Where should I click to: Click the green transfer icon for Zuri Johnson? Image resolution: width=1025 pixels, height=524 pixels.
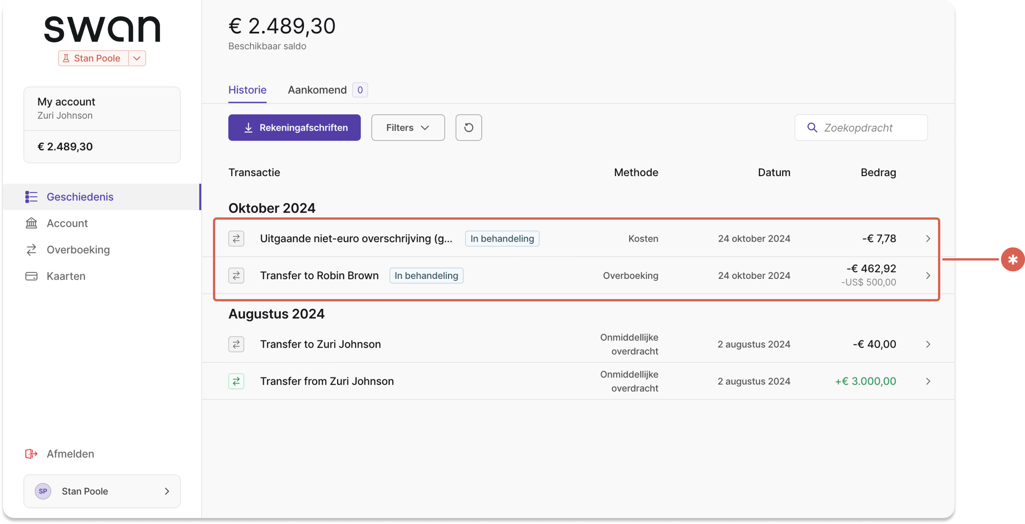(x=236, y=381)
